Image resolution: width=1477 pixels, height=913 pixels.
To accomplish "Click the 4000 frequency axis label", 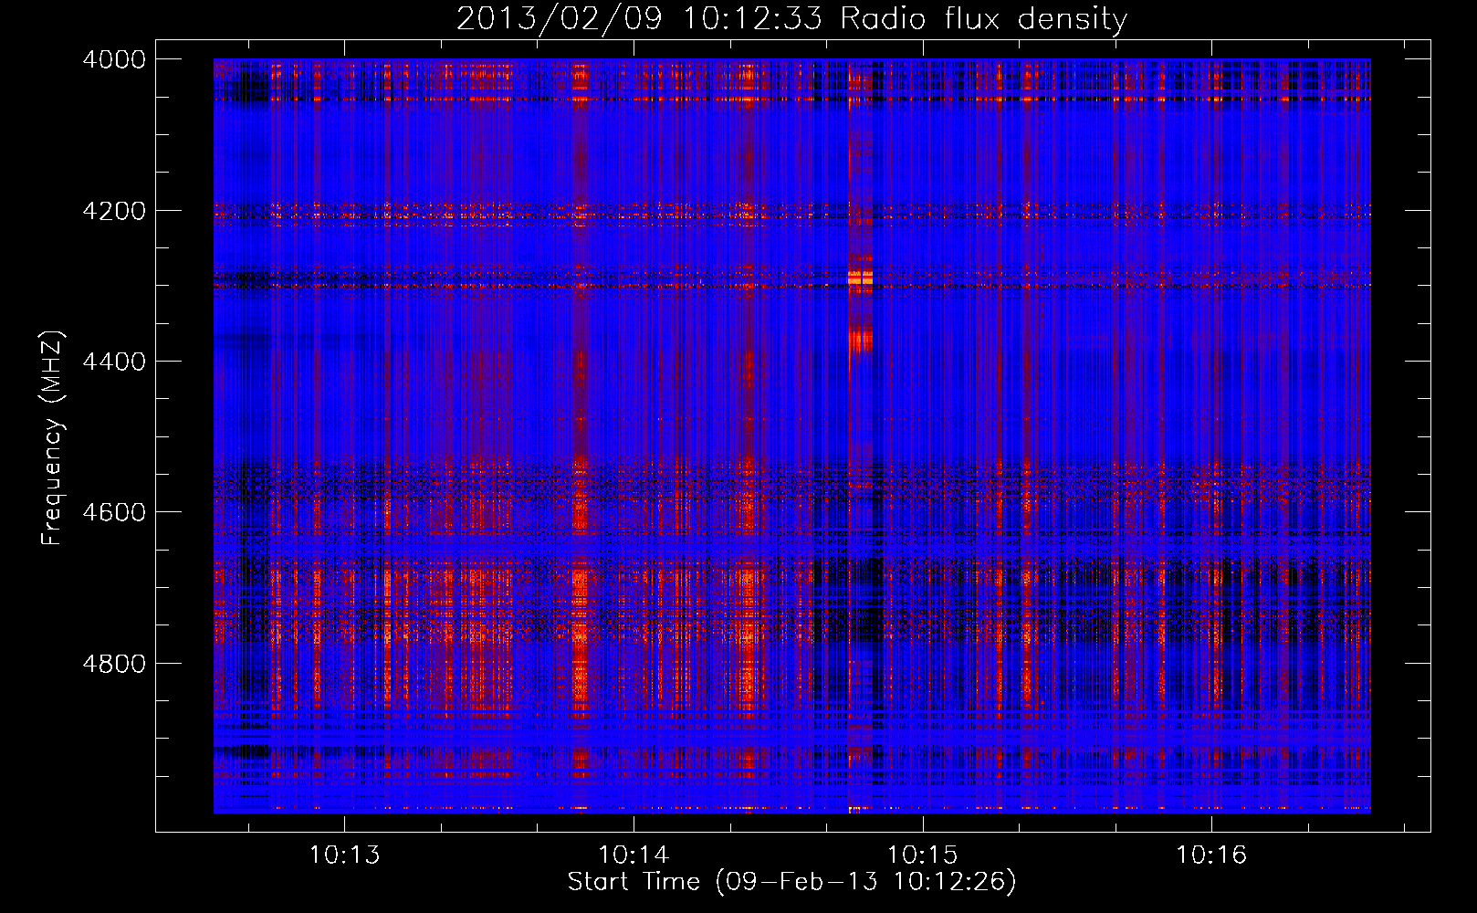I will click(x=114, y=59).
